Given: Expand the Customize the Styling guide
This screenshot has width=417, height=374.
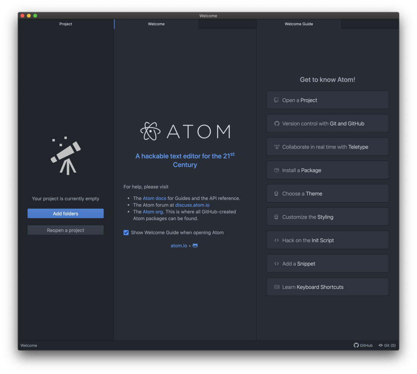Looking at the screenshot, I should point(327,217).
